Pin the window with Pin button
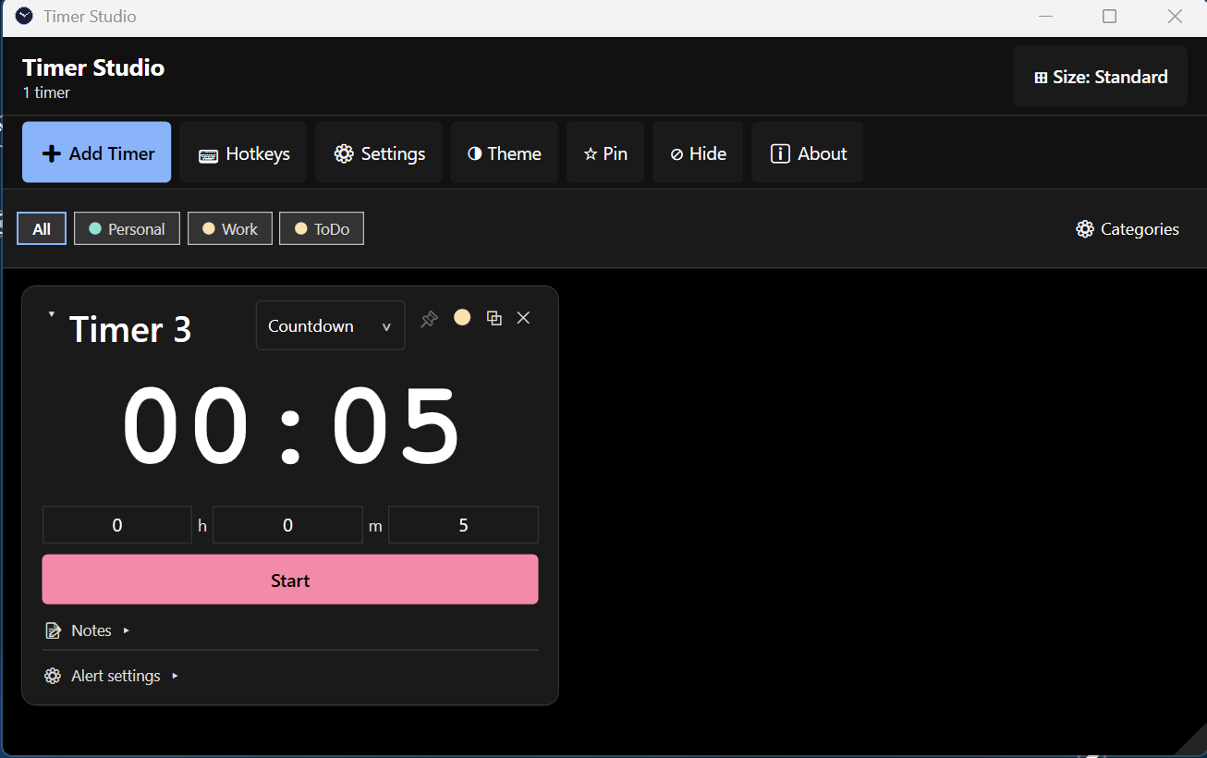Image resolution: width=1207 pixels, height=758 pixels. pyautogui.click(x=605, y=153)
